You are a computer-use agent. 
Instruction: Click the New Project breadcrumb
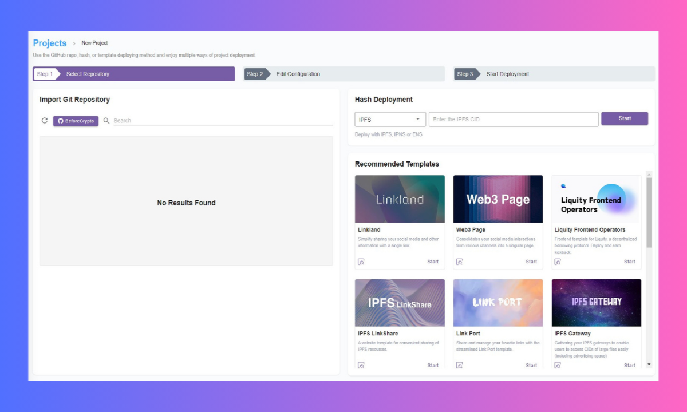(94, 43)
